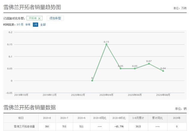Click the 0.05 point above 2020年06月
Viewport: 191px width, 131px height.
135,68
